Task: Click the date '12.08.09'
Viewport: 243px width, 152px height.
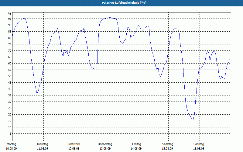Action: tap(74, 149)
